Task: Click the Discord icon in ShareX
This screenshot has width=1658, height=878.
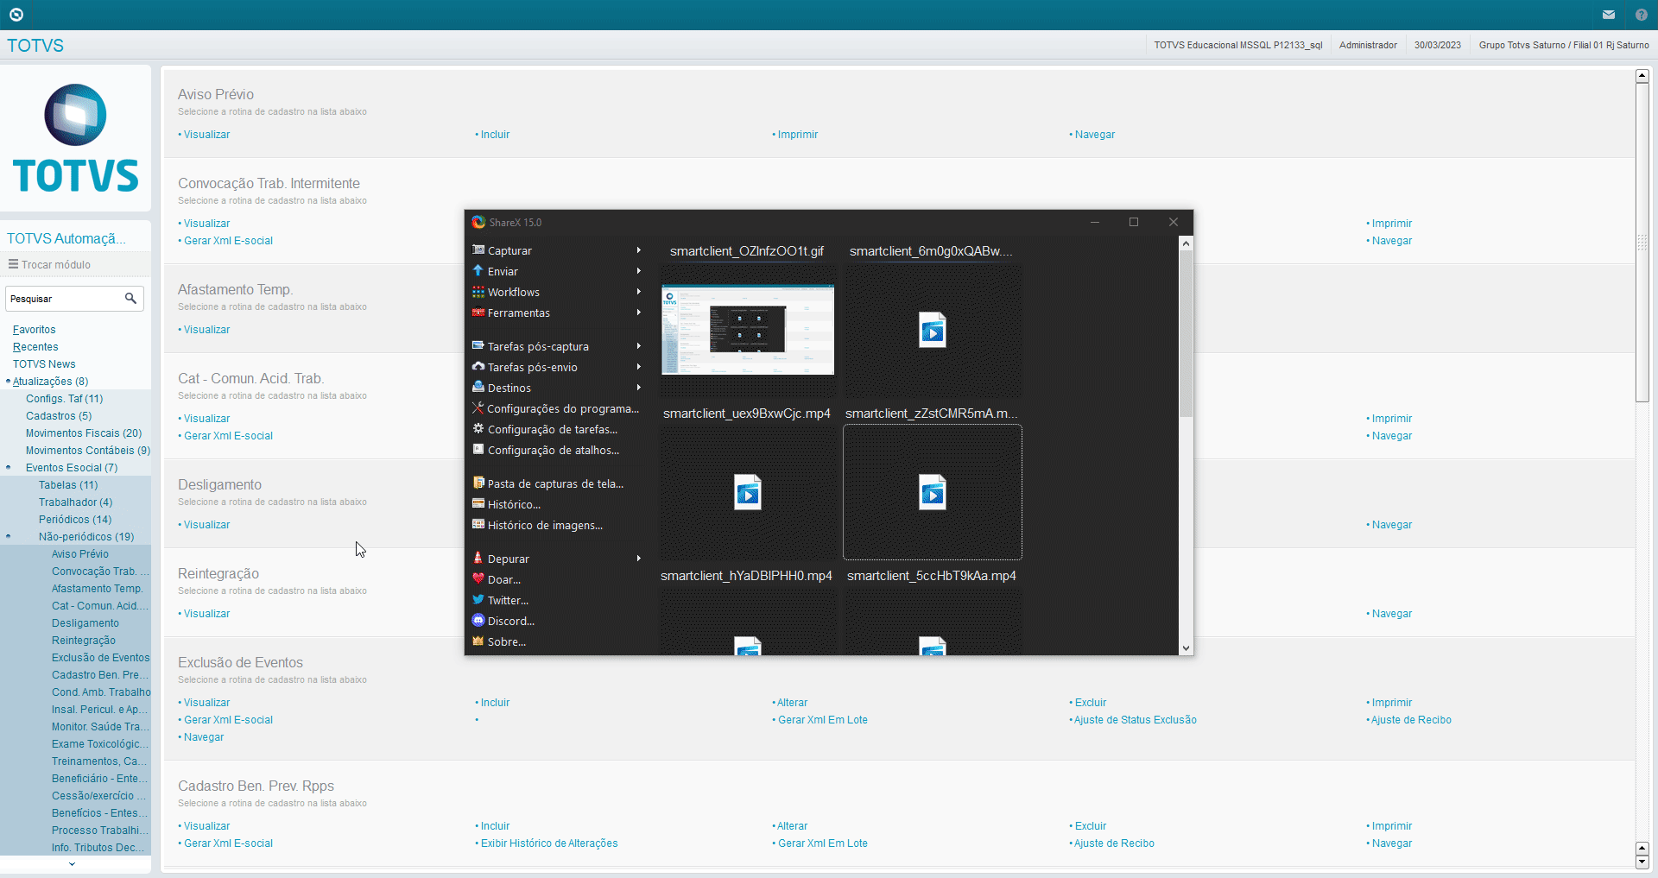Action: pyautogui.click(x=478, y=620)
